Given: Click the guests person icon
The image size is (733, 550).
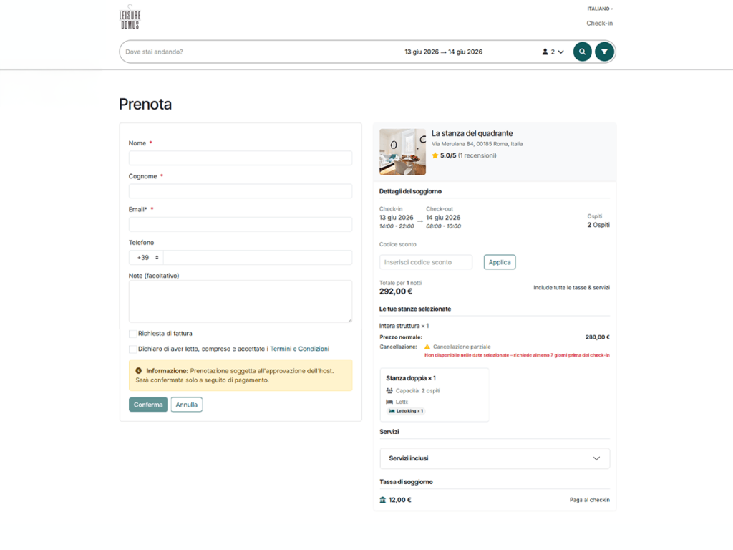Looking at the screenshot, I should [x=545, y=52].
